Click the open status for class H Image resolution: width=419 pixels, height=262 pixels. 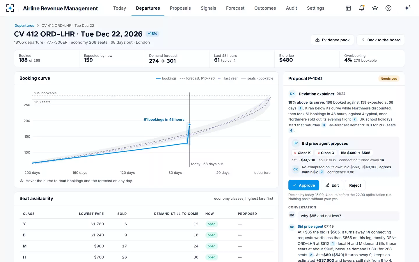tap(212, 257)
